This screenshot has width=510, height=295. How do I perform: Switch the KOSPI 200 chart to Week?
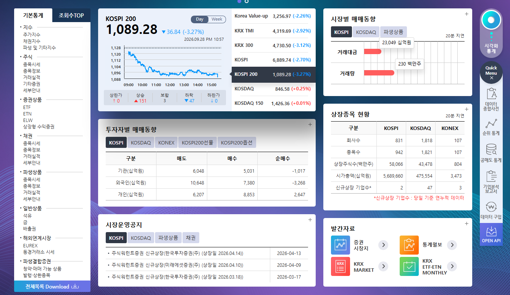[x=217, y=19]
